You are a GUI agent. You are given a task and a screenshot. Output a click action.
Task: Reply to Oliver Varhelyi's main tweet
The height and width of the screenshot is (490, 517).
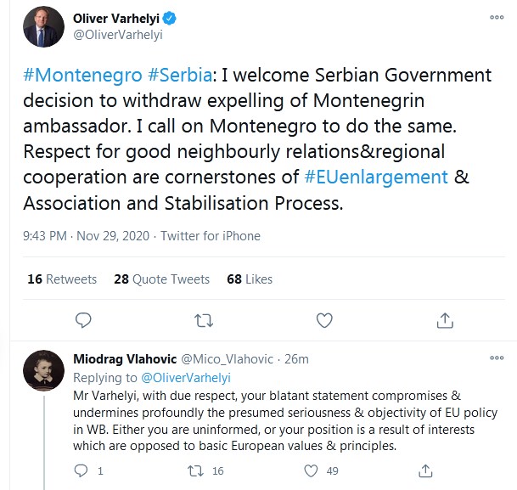tap(83, 320)
